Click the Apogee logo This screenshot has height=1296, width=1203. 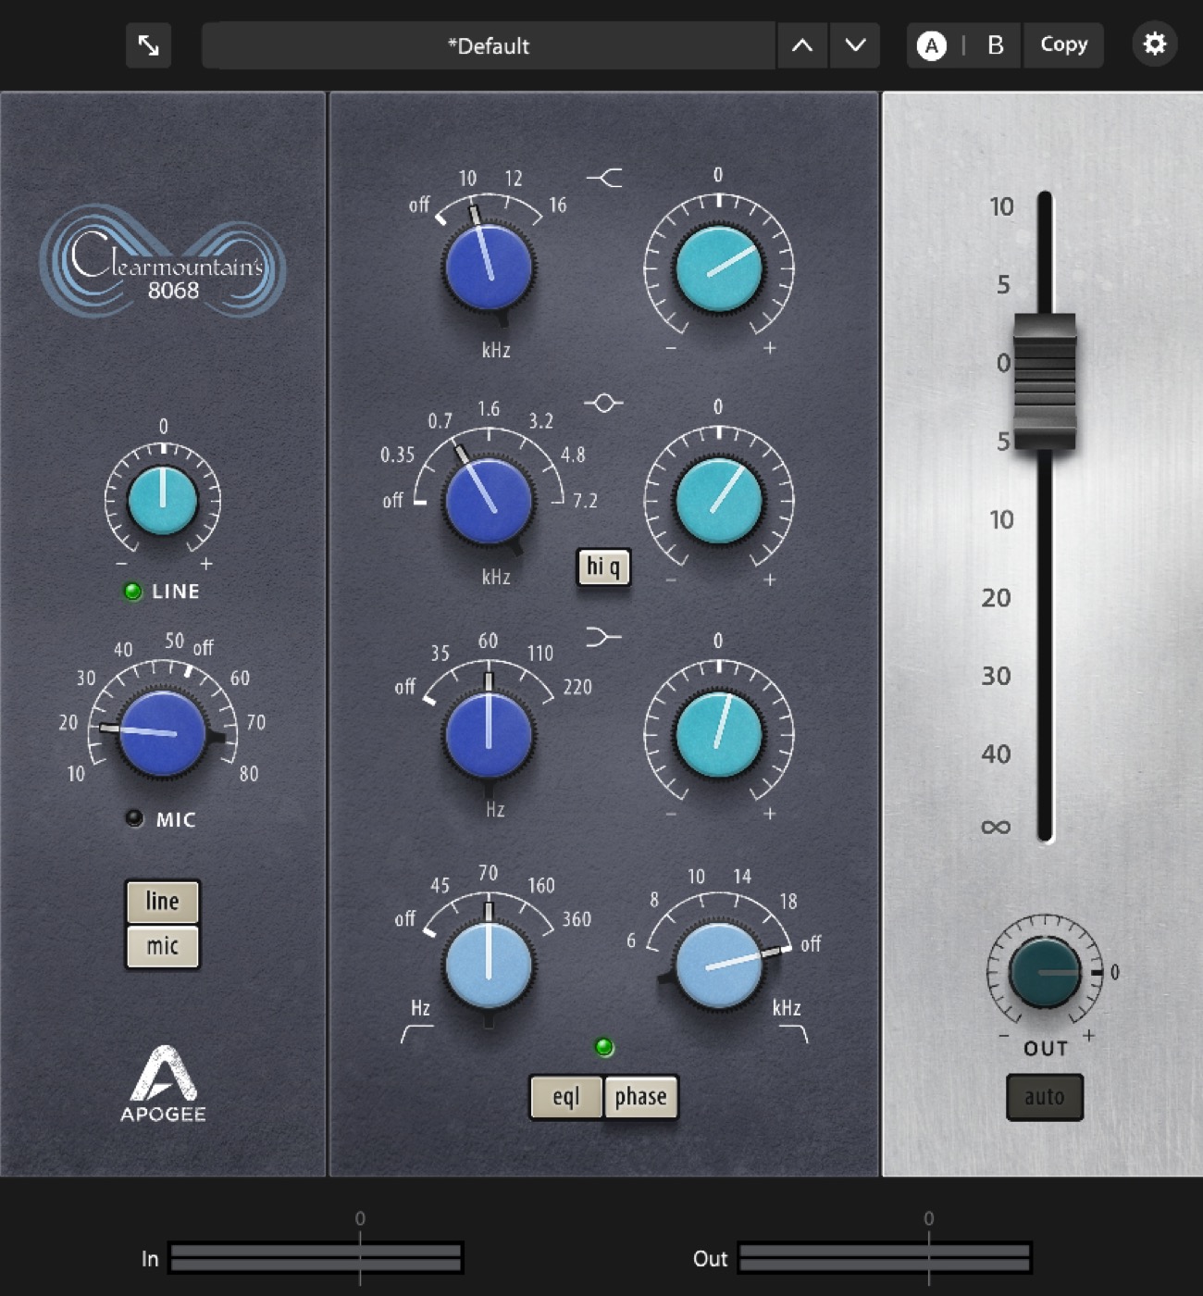click(163, 1084)
